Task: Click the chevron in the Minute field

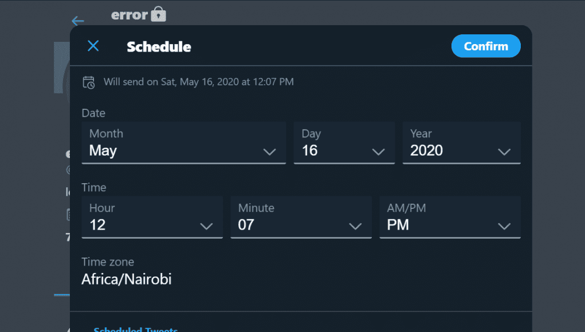Action: (355, 226)
